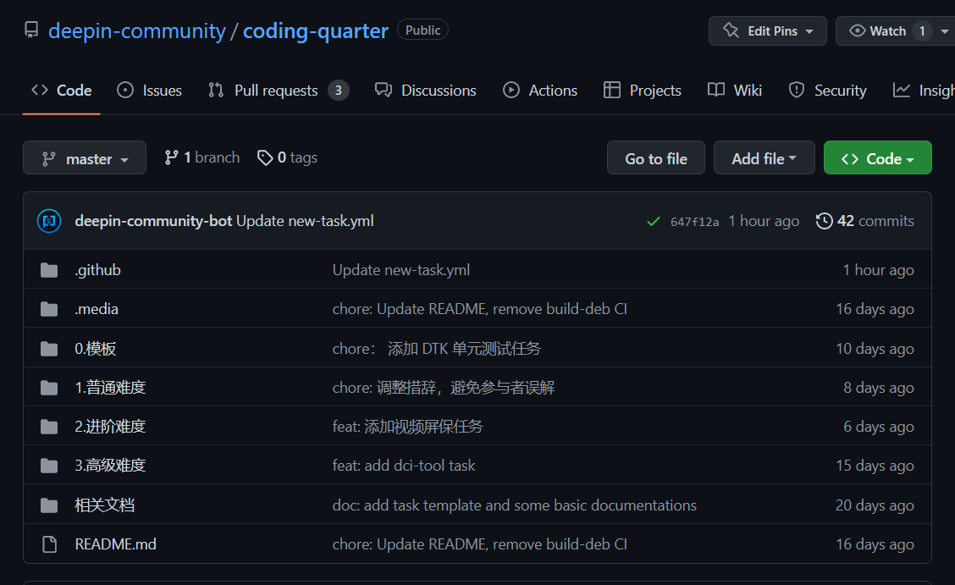Switch to the Code tab
Screen dimensions: 955x585
pos(62,91)
